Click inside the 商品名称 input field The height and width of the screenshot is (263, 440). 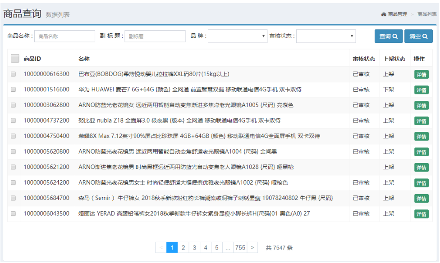click(x=64, y=36)
